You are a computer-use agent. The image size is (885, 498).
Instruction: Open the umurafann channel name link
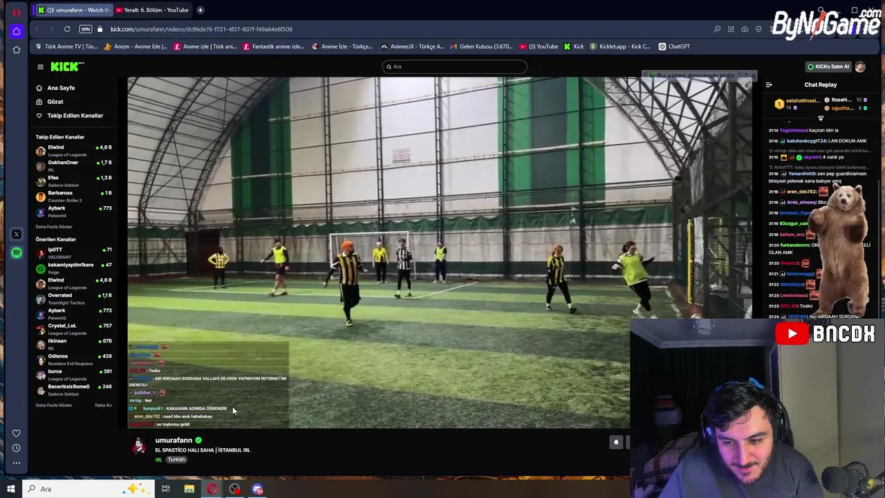tap(174, 440)
